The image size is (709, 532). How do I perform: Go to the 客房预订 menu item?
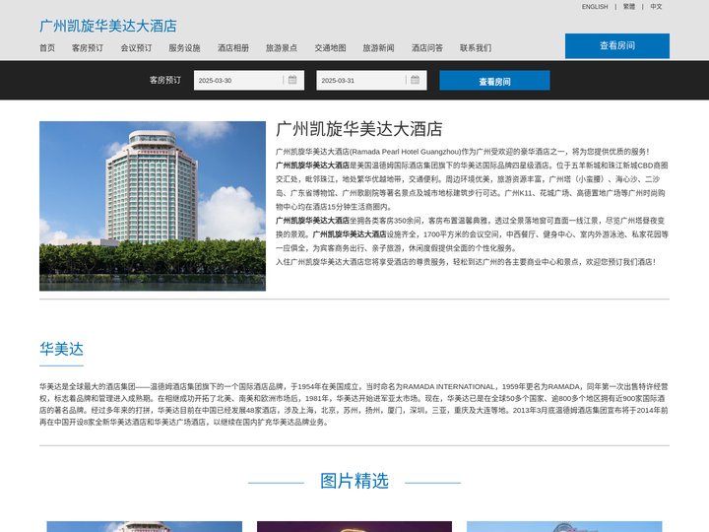click(88, 48)
